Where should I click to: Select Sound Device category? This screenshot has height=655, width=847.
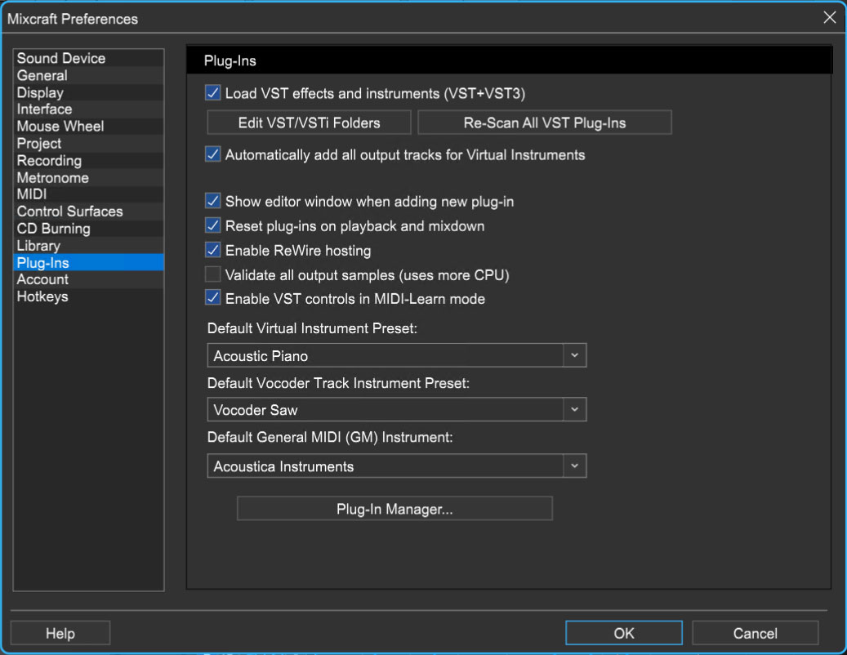88,58
